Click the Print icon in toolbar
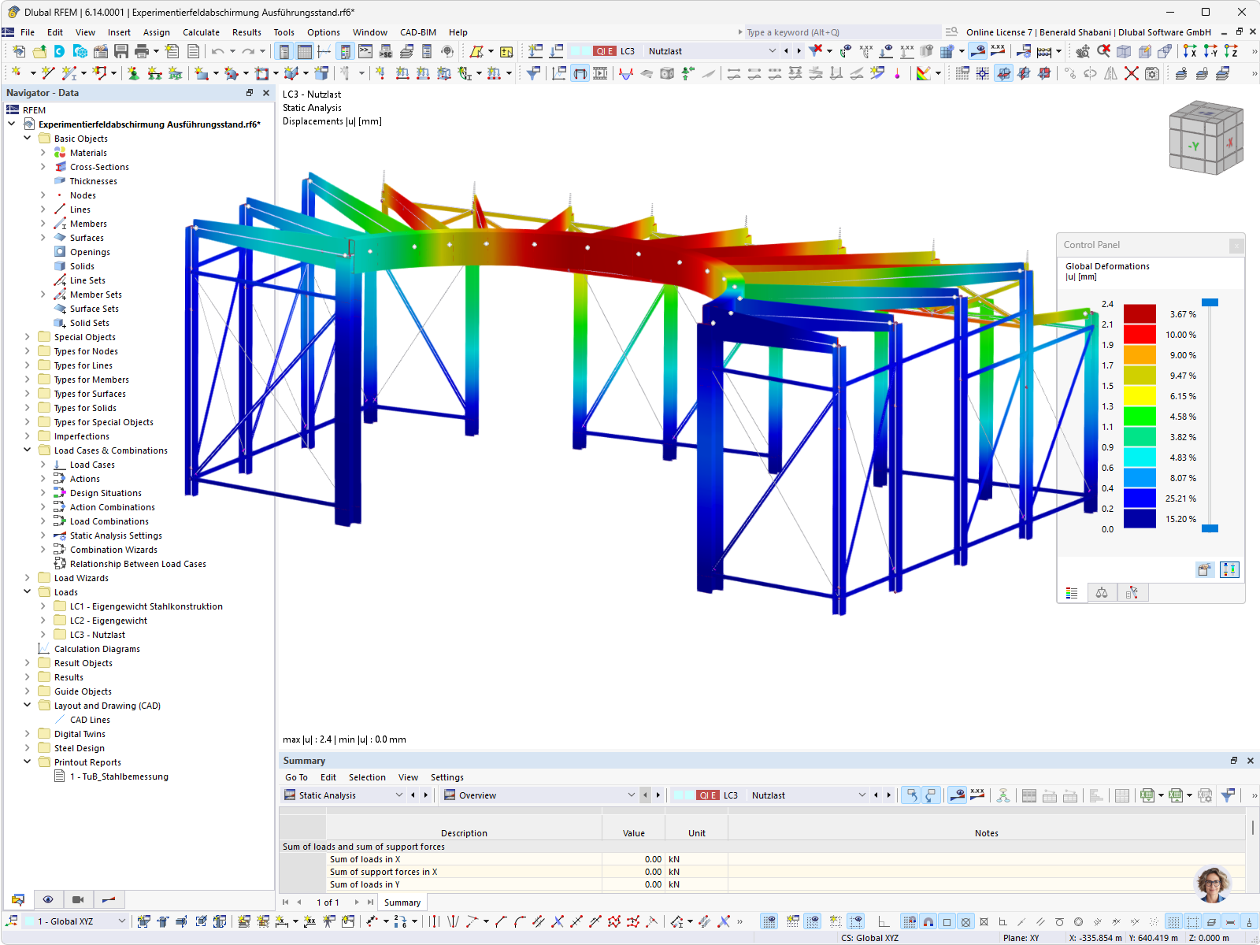Image resolution: width=1260 pixels, height=945 pixels. tap(142, 51)
